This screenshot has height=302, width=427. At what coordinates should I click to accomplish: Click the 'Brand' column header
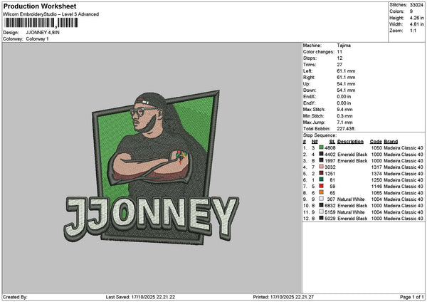[x=391, y=142]
